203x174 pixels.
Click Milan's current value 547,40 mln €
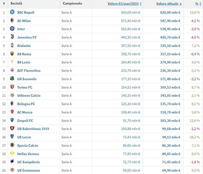pos(170,21)
